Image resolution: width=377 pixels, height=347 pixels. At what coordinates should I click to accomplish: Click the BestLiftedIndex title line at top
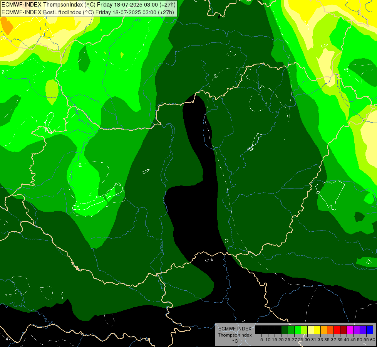tap(87, 12)
